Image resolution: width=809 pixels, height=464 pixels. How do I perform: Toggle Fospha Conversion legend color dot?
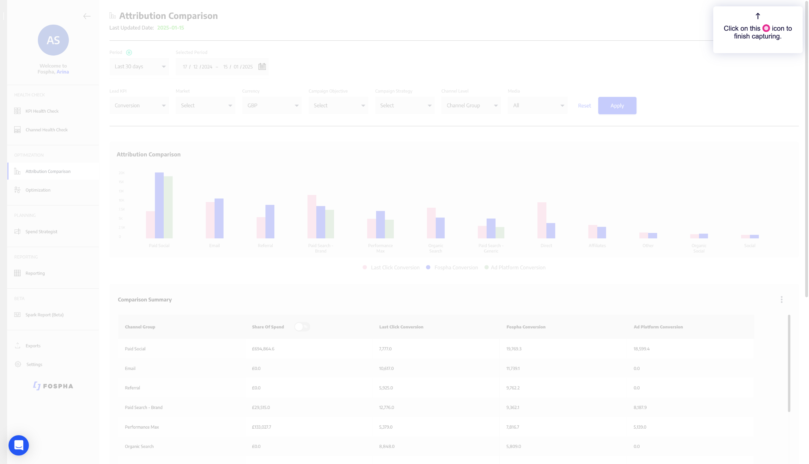point(428,267)
